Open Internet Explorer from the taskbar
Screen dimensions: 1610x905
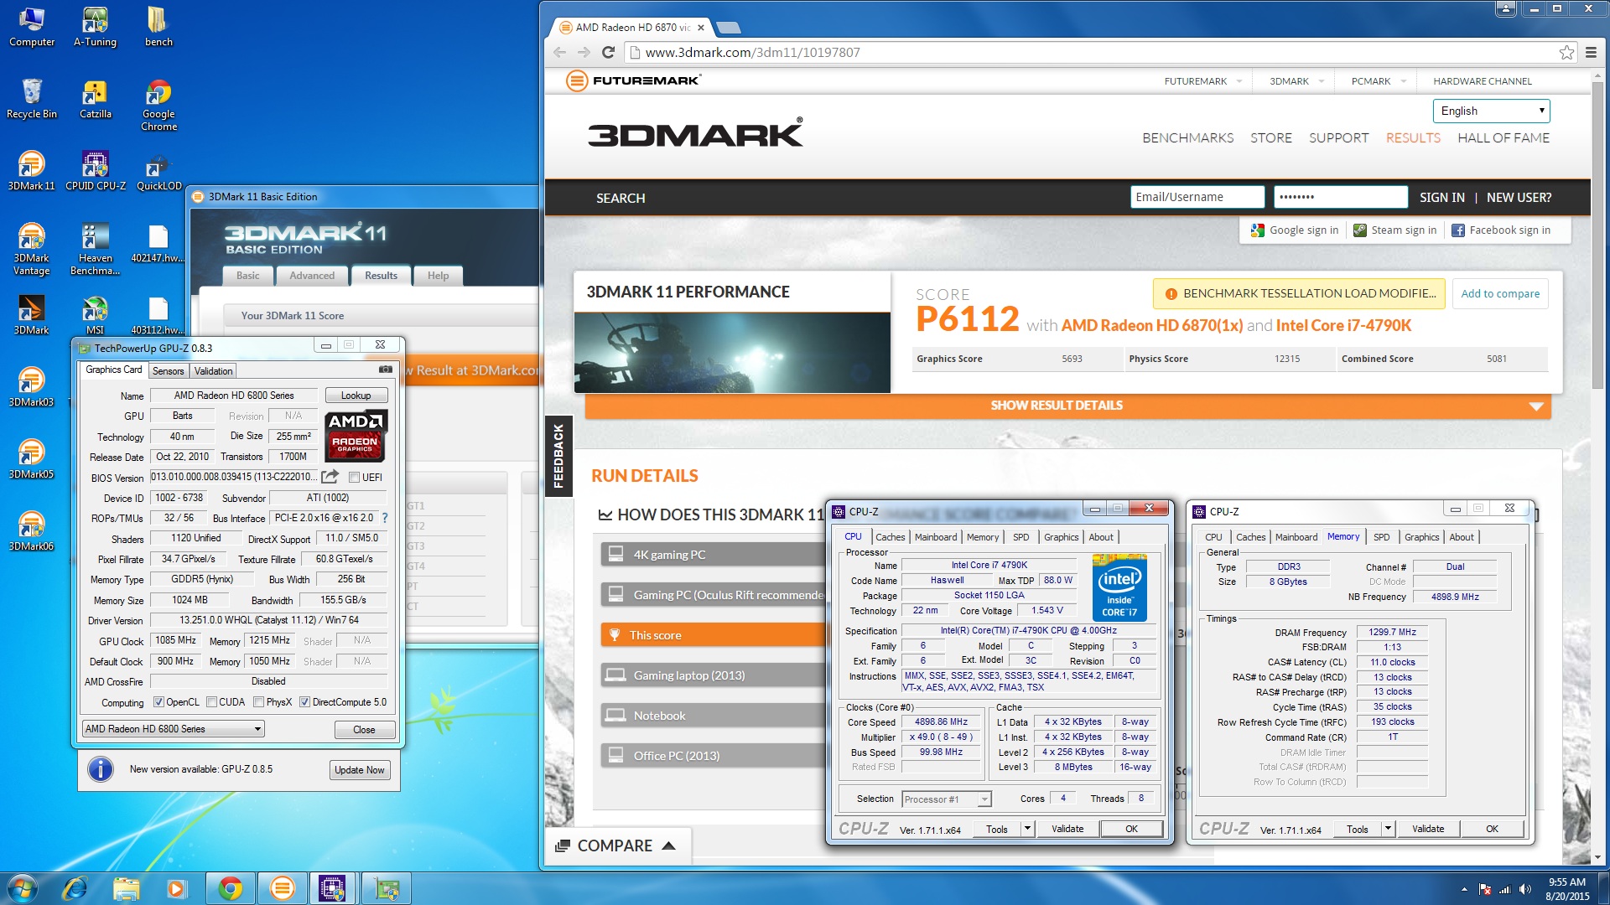75,888
